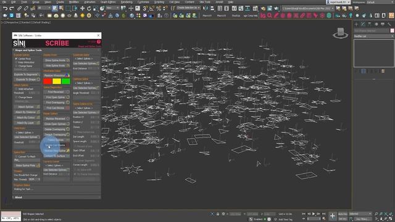Click the Go to Start playback button
Screen dimensions: 395x222
[304, 214]
